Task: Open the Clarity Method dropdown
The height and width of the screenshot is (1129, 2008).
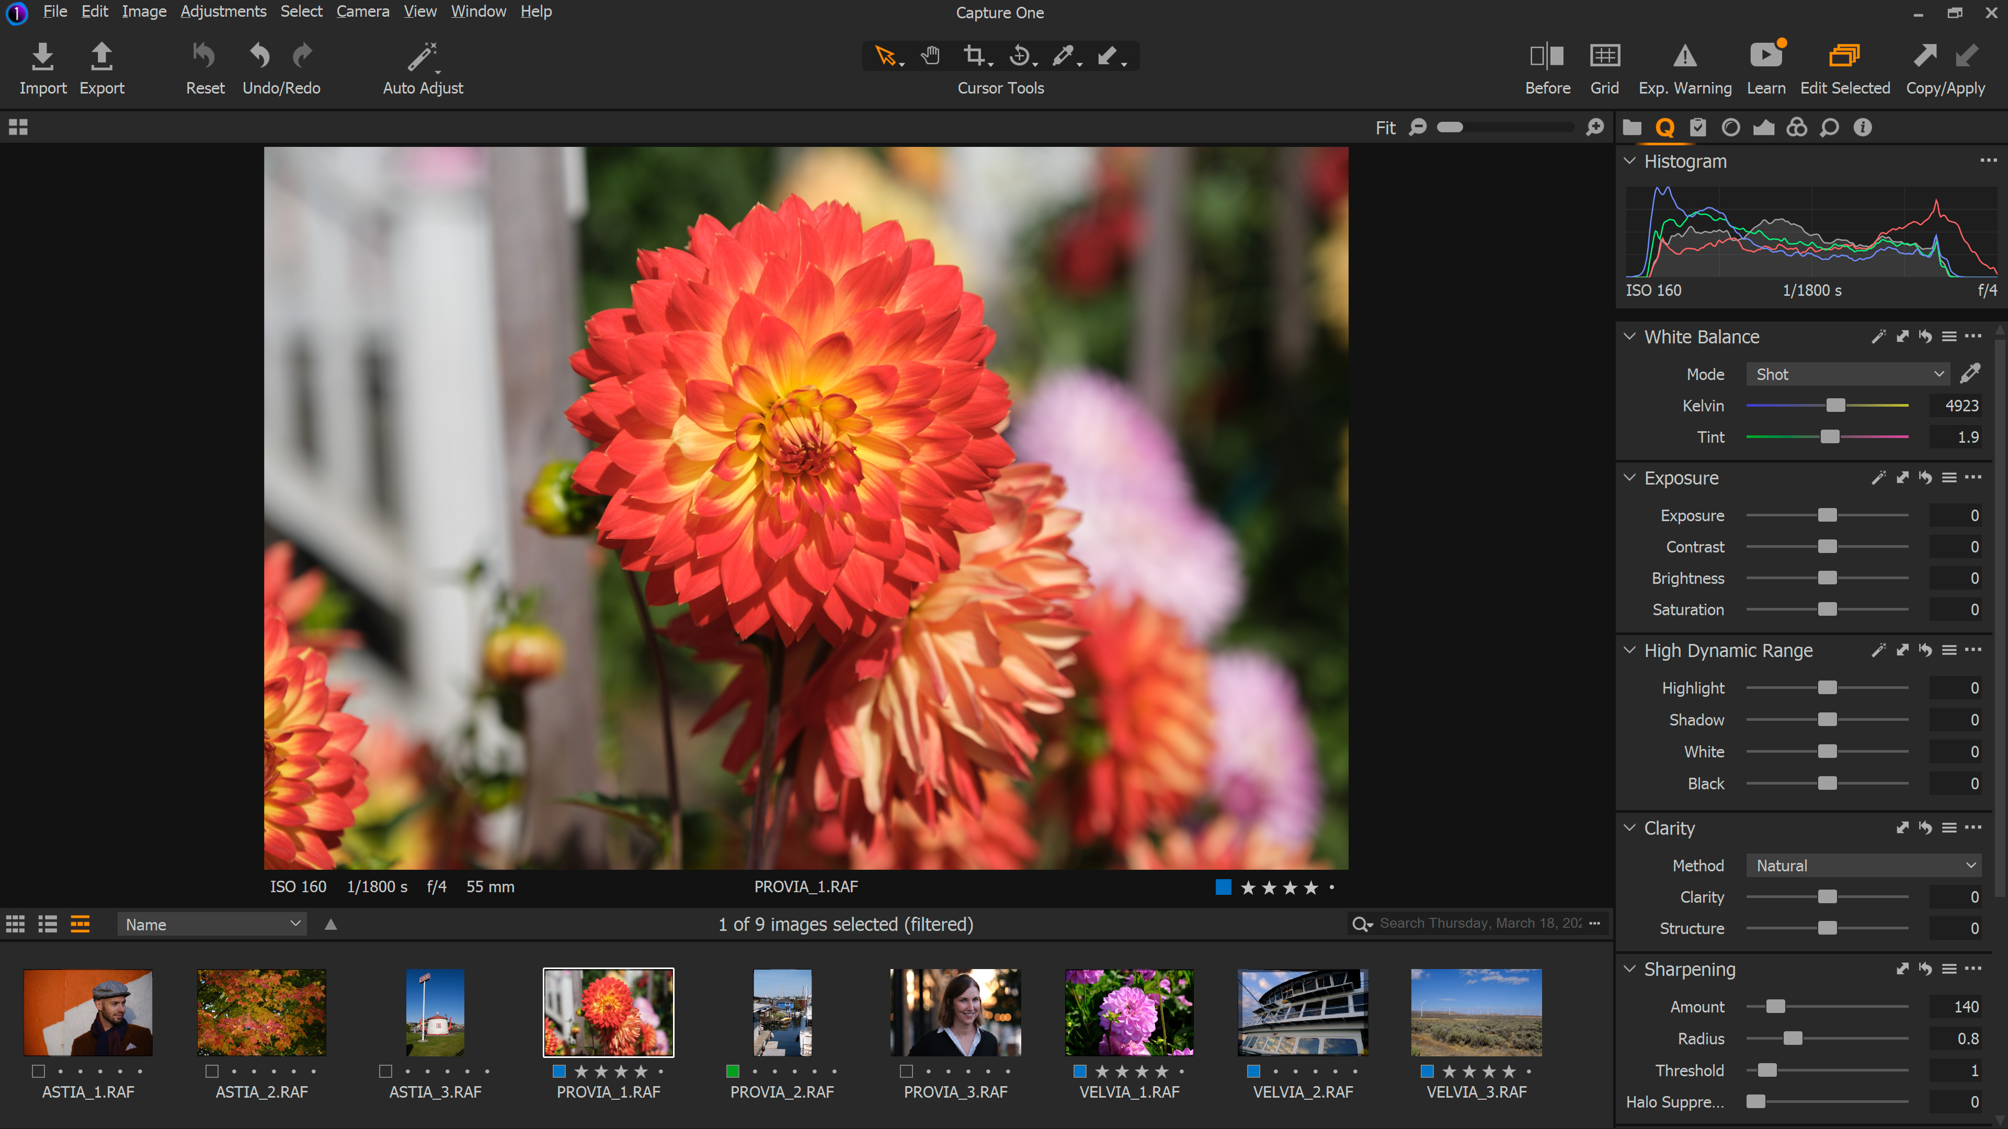Action: [1863, 865]
